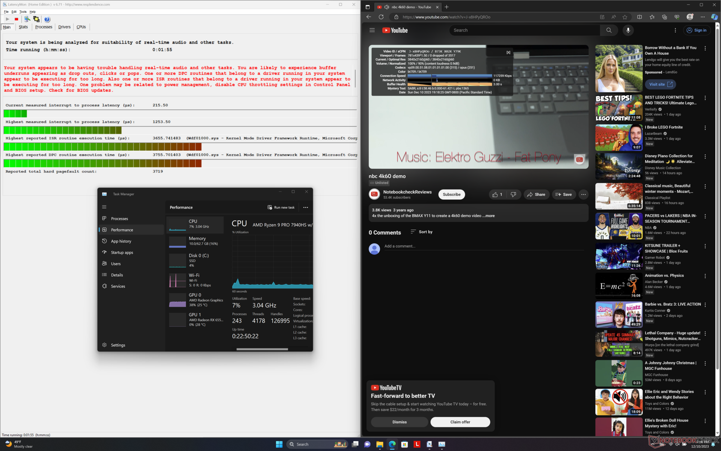Open Help menu in LatencyMon
This screenshot has height=451, width=721.
click(x=33, y=12)
